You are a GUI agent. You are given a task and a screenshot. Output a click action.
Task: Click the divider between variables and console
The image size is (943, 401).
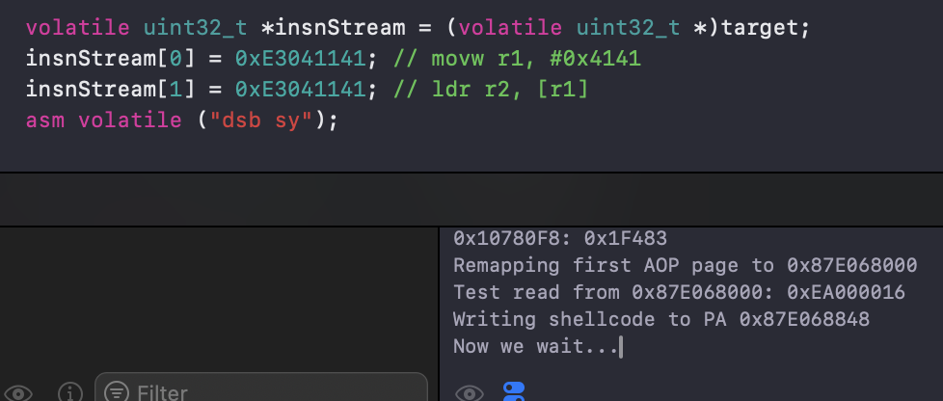pyautogui.click(x=439, y=308)
